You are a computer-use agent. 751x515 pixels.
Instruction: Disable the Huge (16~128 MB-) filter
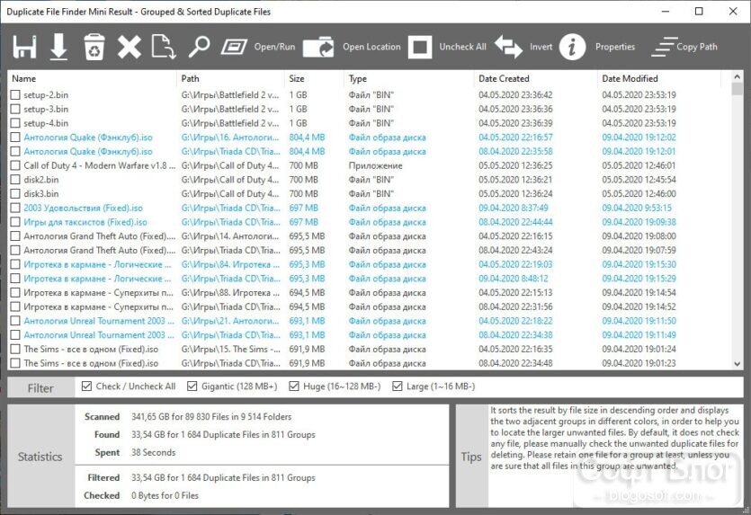294,386
